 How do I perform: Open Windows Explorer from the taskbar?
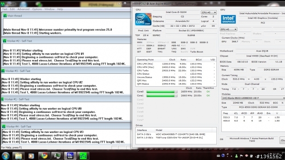coord(18,156)
